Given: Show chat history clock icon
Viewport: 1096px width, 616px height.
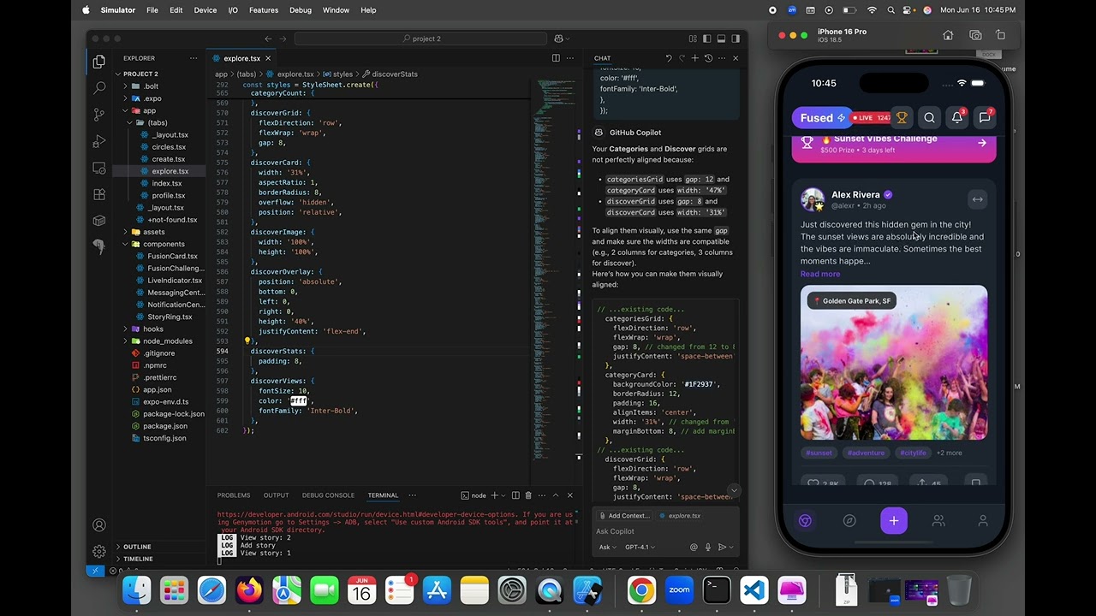Looking at the screenshot, I should point(708,58).
